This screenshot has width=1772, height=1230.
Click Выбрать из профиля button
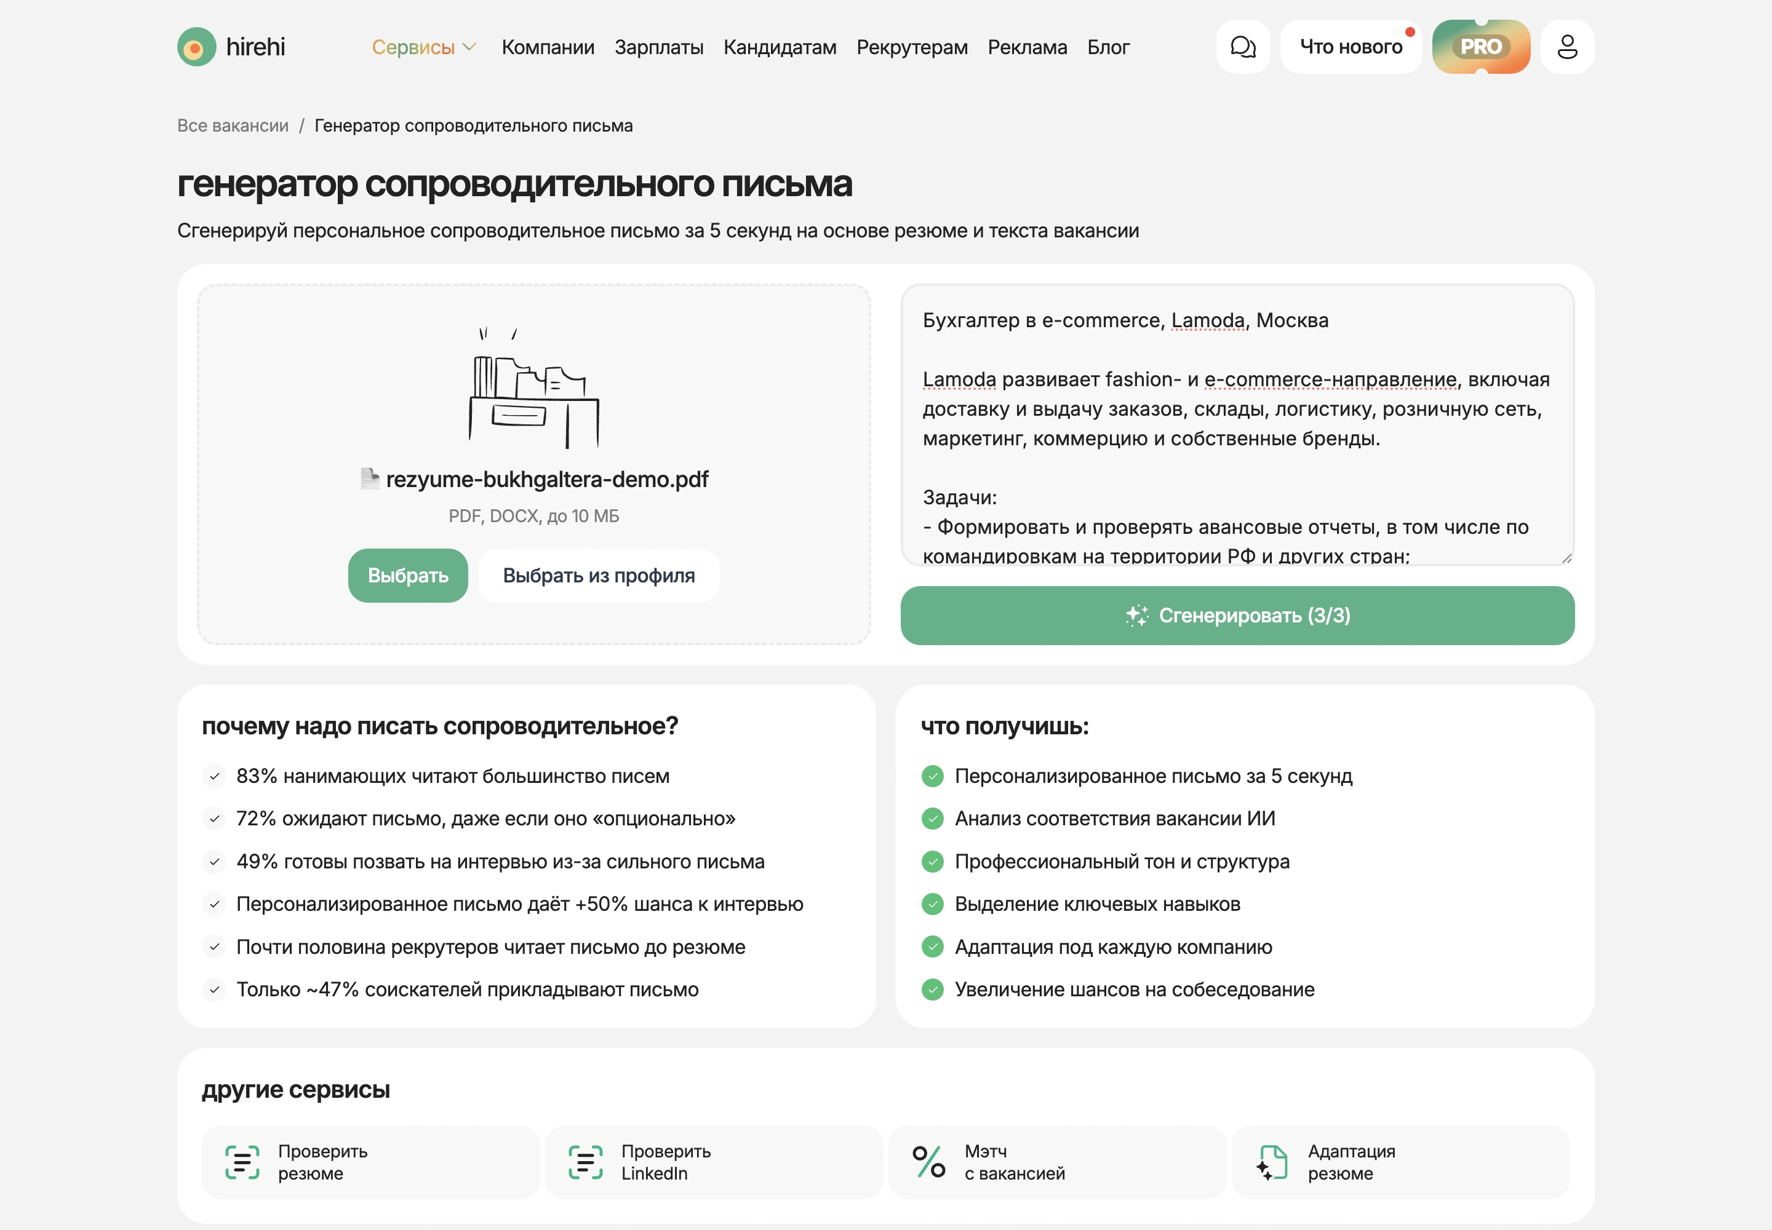599,576
